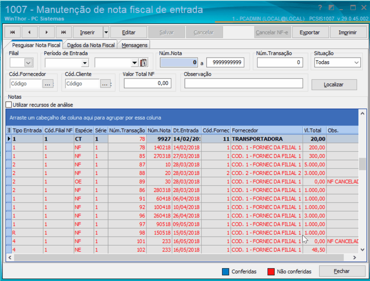370x281 pixels.
Task: Expand the Inserir dropdown arrow
Action: point(106,32)
